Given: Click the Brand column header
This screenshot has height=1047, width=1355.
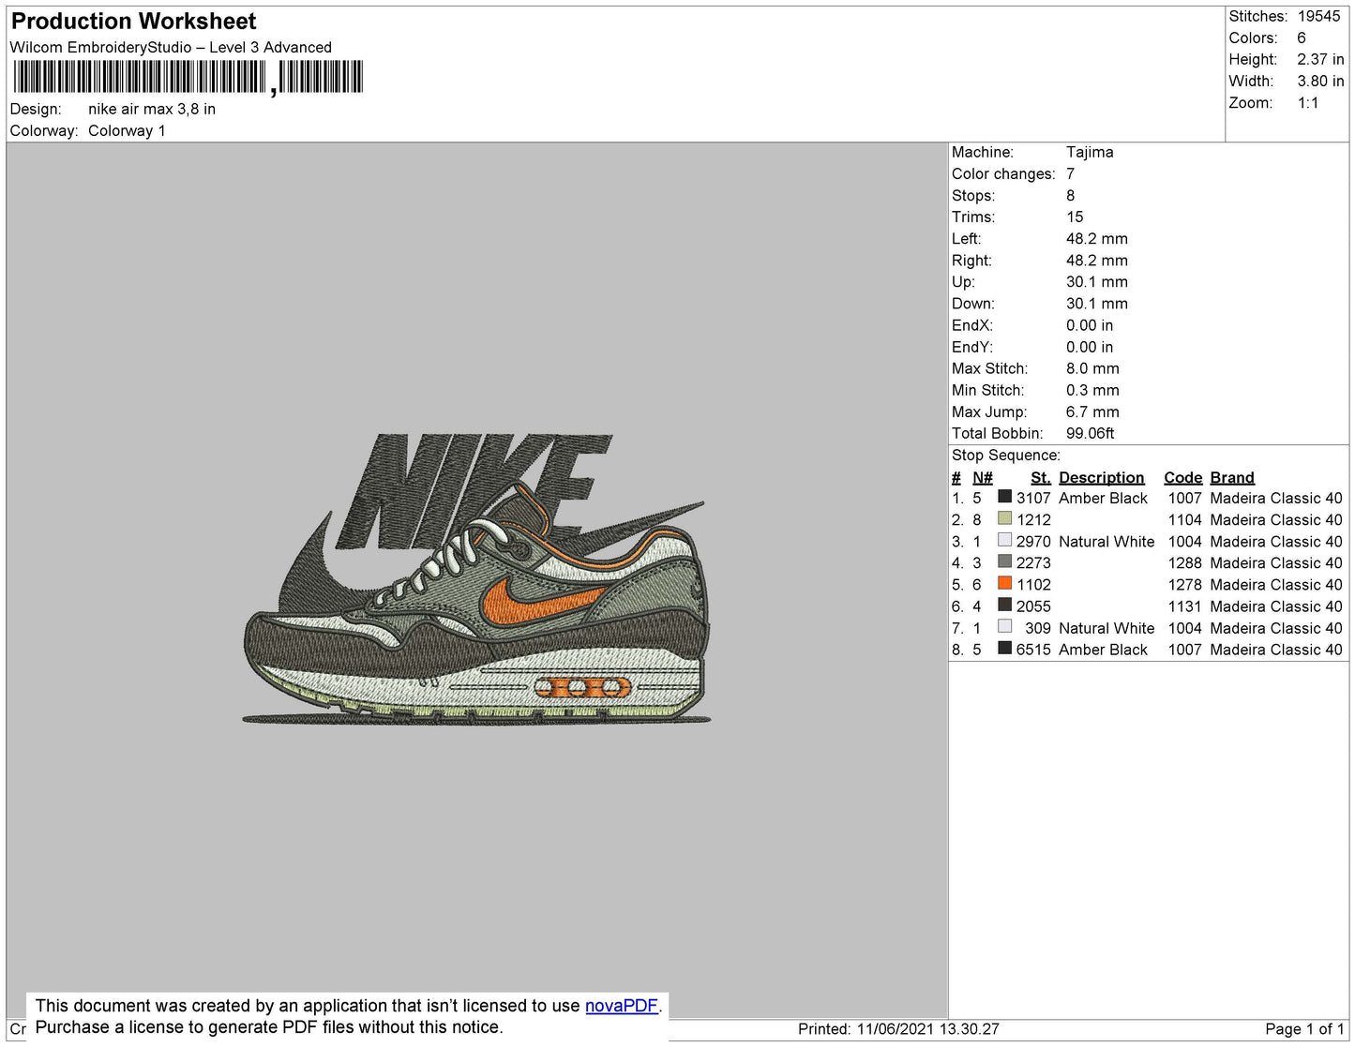Looking at the screenshot, I should tap(1232, 477).
